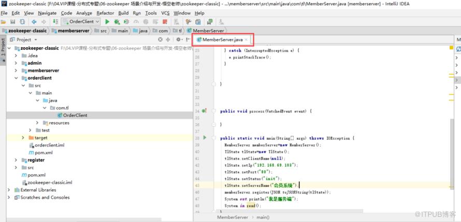Run OrderClient with the green play icon
This screenshot has height=222, width=461.
pyautogui.click(x=107, y=22)
